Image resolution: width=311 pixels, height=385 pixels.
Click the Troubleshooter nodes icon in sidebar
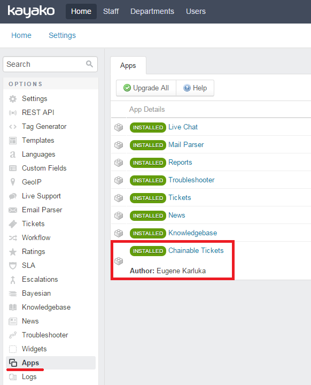click(13, 335)
